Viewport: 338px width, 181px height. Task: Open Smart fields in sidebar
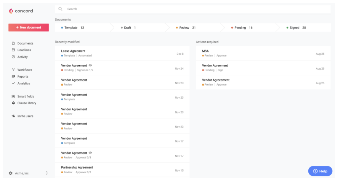(x=26, y=96)
